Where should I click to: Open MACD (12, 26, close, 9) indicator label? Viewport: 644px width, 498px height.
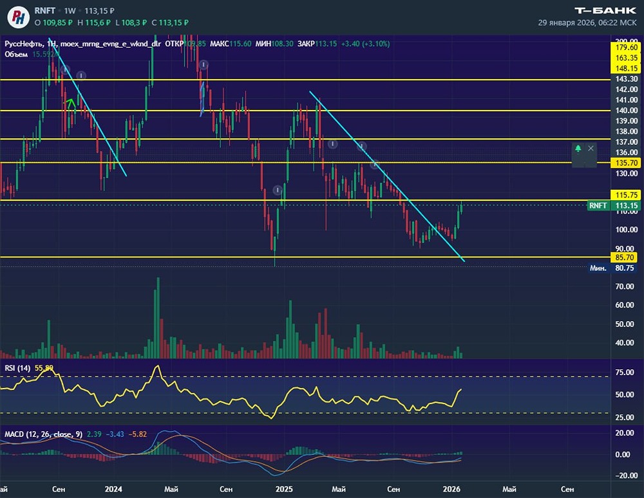[43, 435]
